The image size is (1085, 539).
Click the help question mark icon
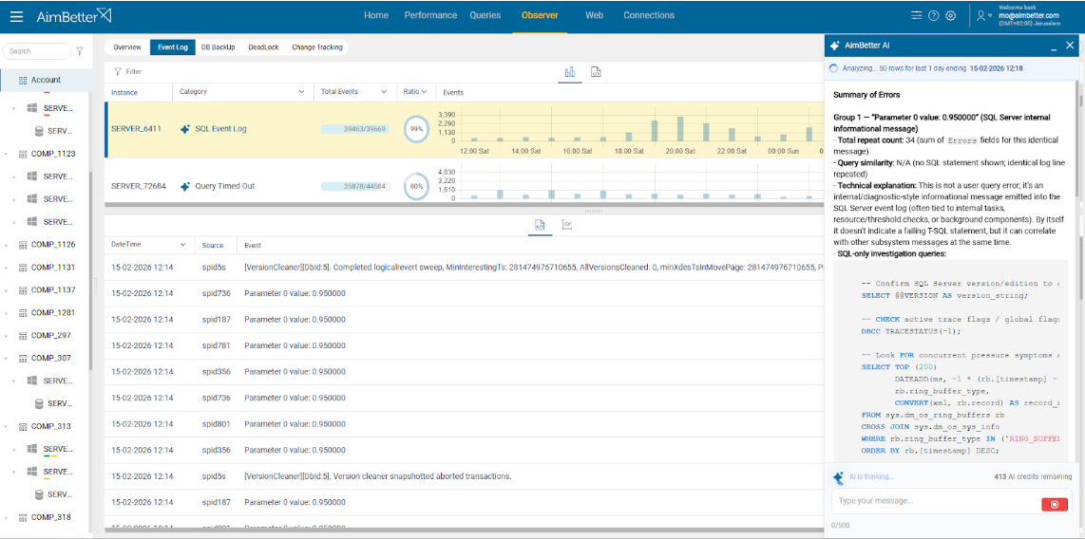coord(933,16)
